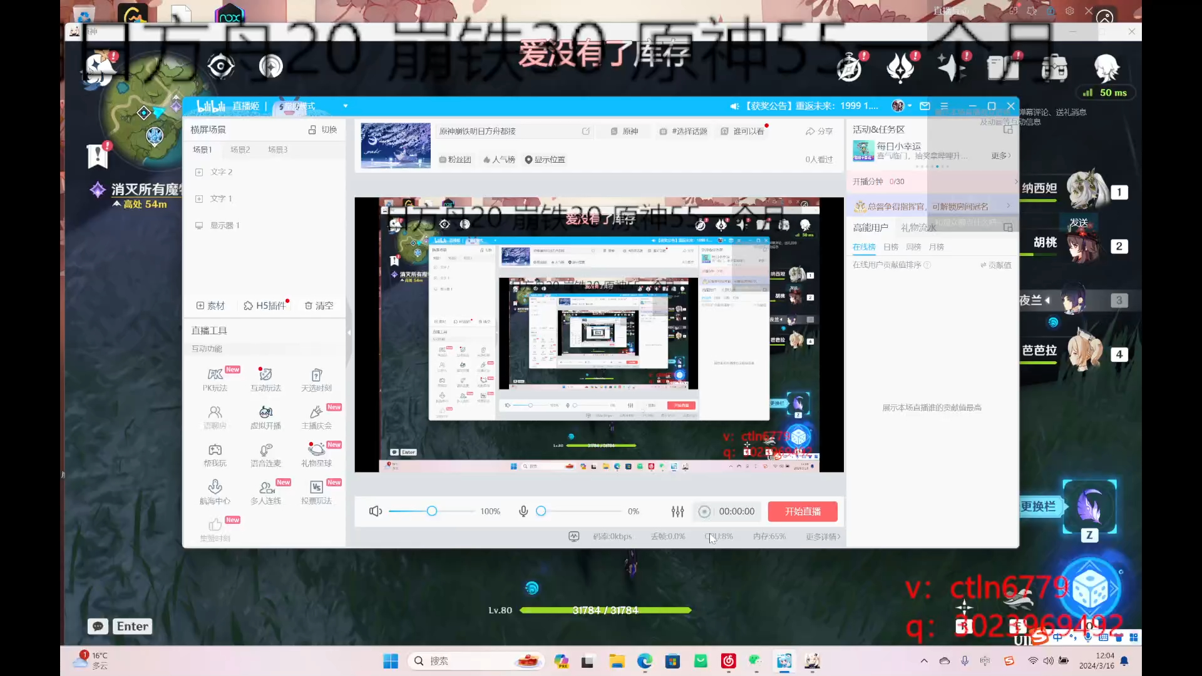Click the Windows Start button on taskbar
Screen dimensions: 1202x676
coord(391,661)
